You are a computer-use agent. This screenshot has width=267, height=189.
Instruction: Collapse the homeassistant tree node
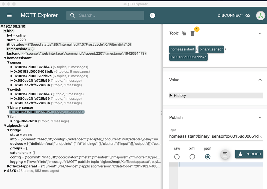(5, 58)
